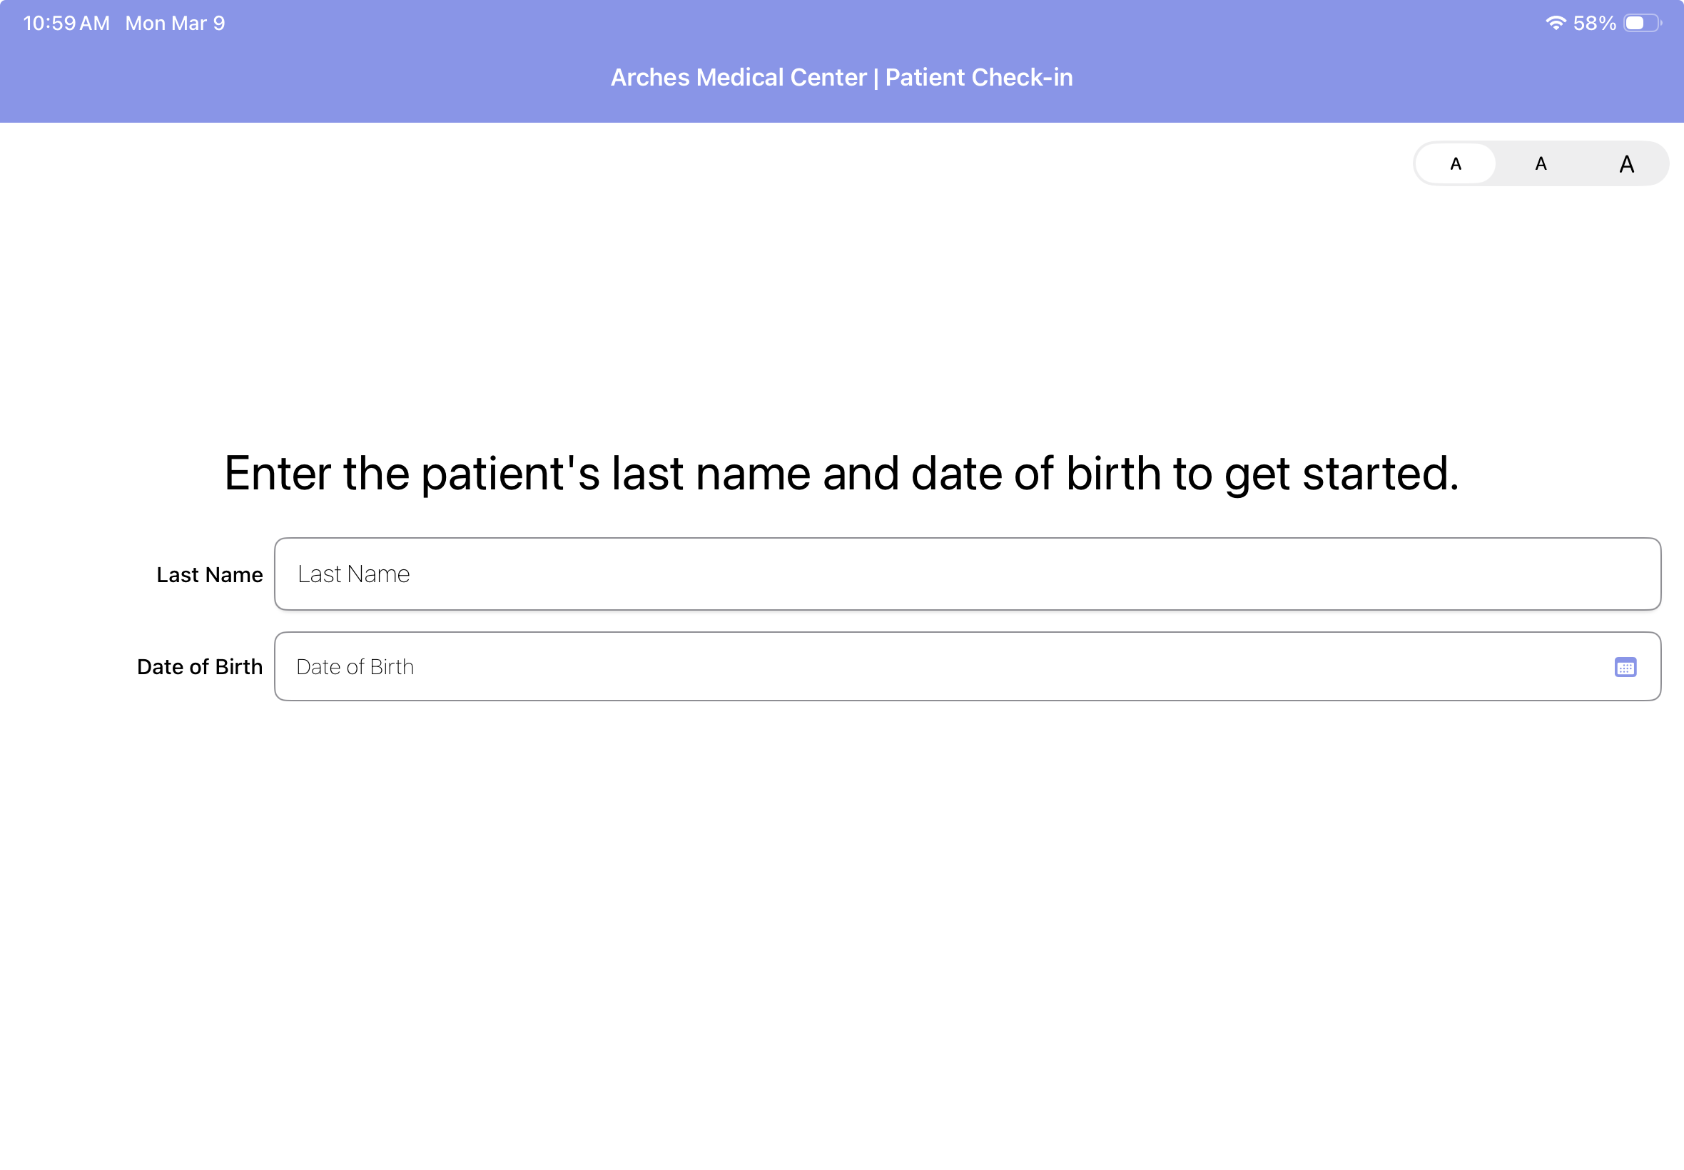Click the bold Last Name label

[209, 575]
